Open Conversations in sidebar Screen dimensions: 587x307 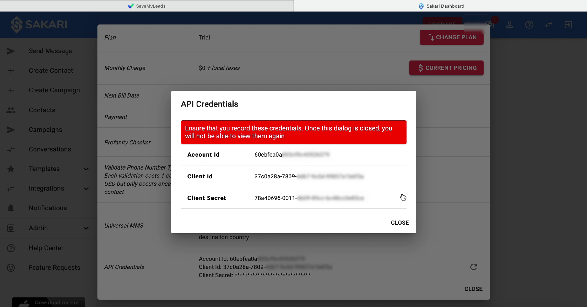pos(49,149)
